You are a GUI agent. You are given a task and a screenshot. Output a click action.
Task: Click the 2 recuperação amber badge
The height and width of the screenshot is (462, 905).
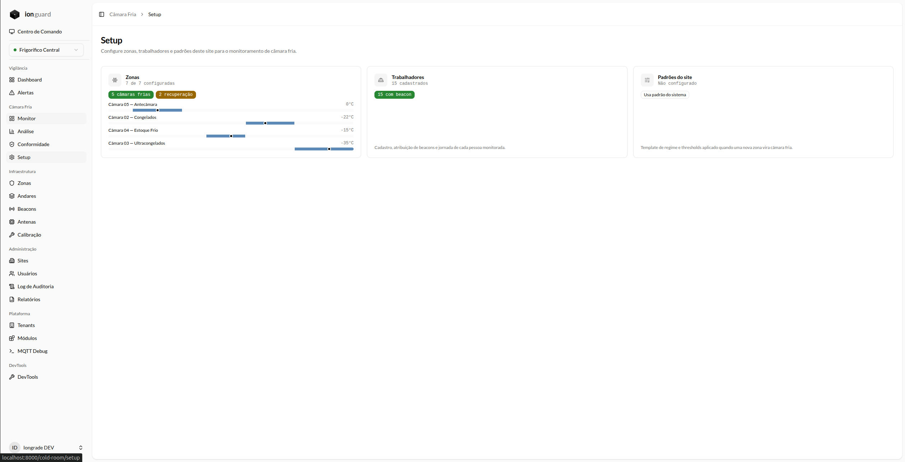(x=176, y=95)
